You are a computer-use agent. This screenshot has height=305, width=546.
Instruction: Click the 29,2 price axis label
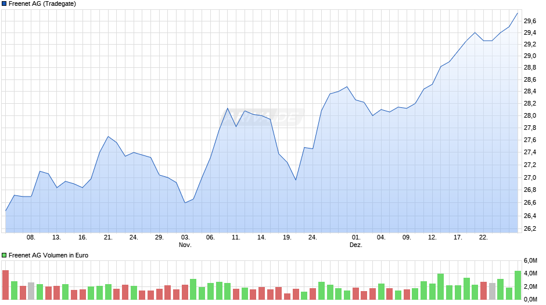(530, 44)
